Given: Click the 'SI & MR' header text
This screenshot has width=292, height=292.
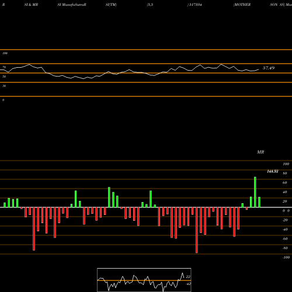Looking at the screenshot, I should click(31, 5).
